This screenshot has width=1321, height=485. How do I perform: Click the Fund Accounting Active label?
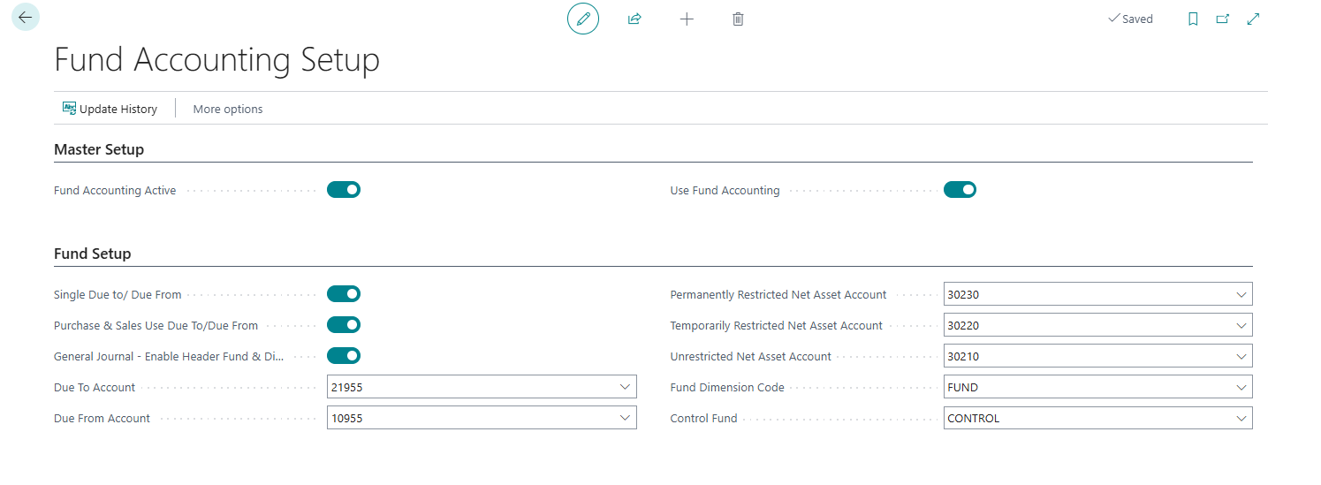pyautogui.click(x=115, y=190)
